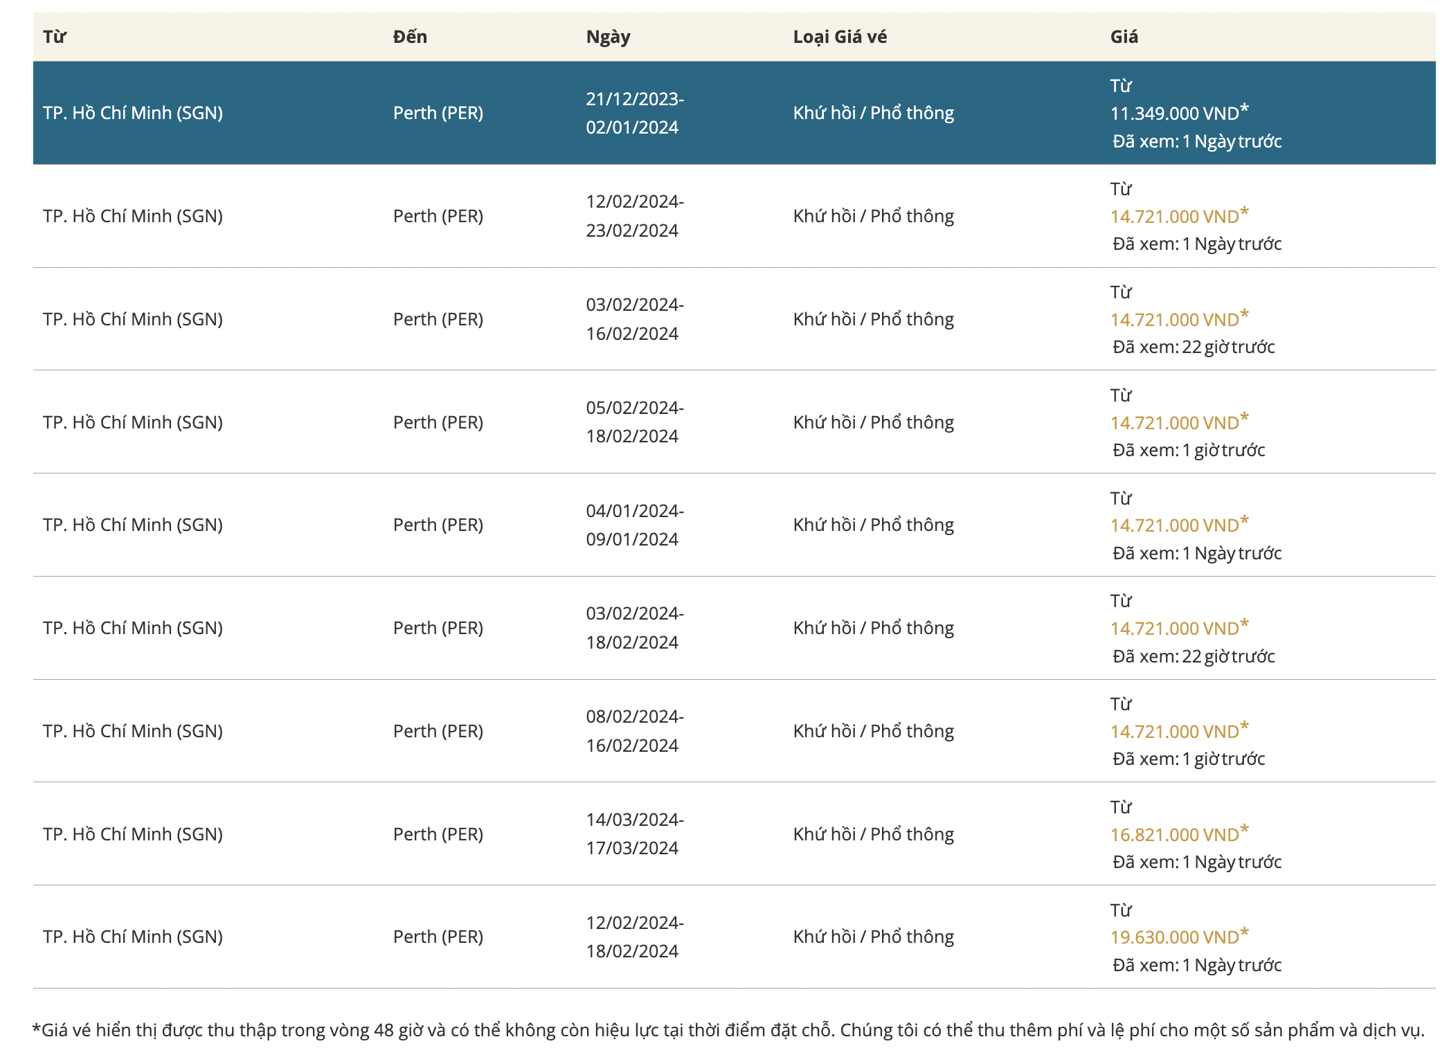Select the 04/01/2024-09/01/2024 flight dates
The image size is (1440, 1055).
634,525
